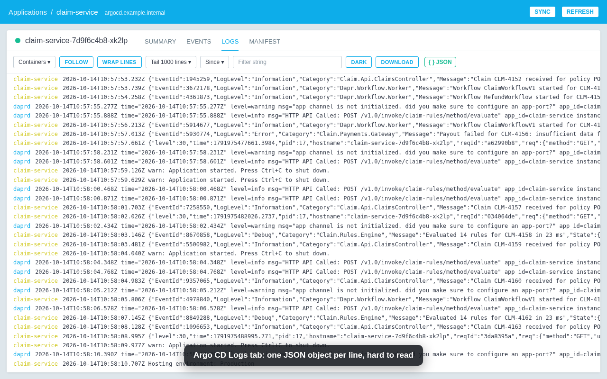Select daprd line at 10:58:06.578Z
This screenshot has width=607, height=379.
[303, 308]
